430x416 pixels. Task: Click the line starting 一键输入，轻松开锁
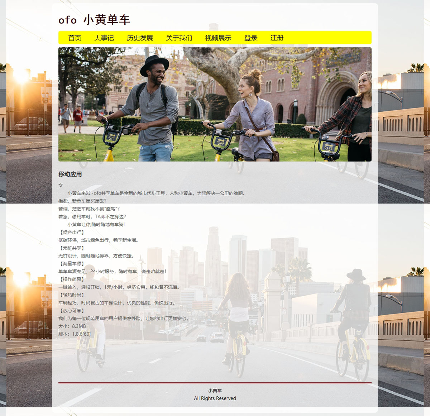click(x=119, y=287)
